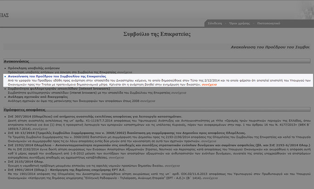Open the Πιστοποιητικό link
Viewport: 314px width, 189px height.
coord(268,23)
